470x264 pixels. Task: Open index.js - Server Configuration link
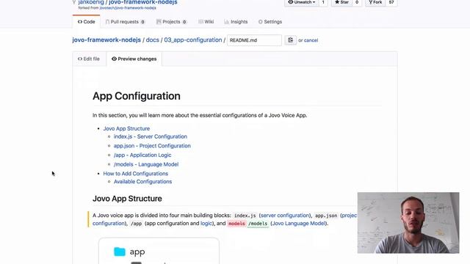tap(151, 136)
